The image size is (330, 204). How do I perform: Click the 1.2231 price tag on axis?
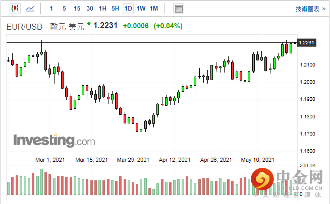pyautogui.click(x=306, y=43)
